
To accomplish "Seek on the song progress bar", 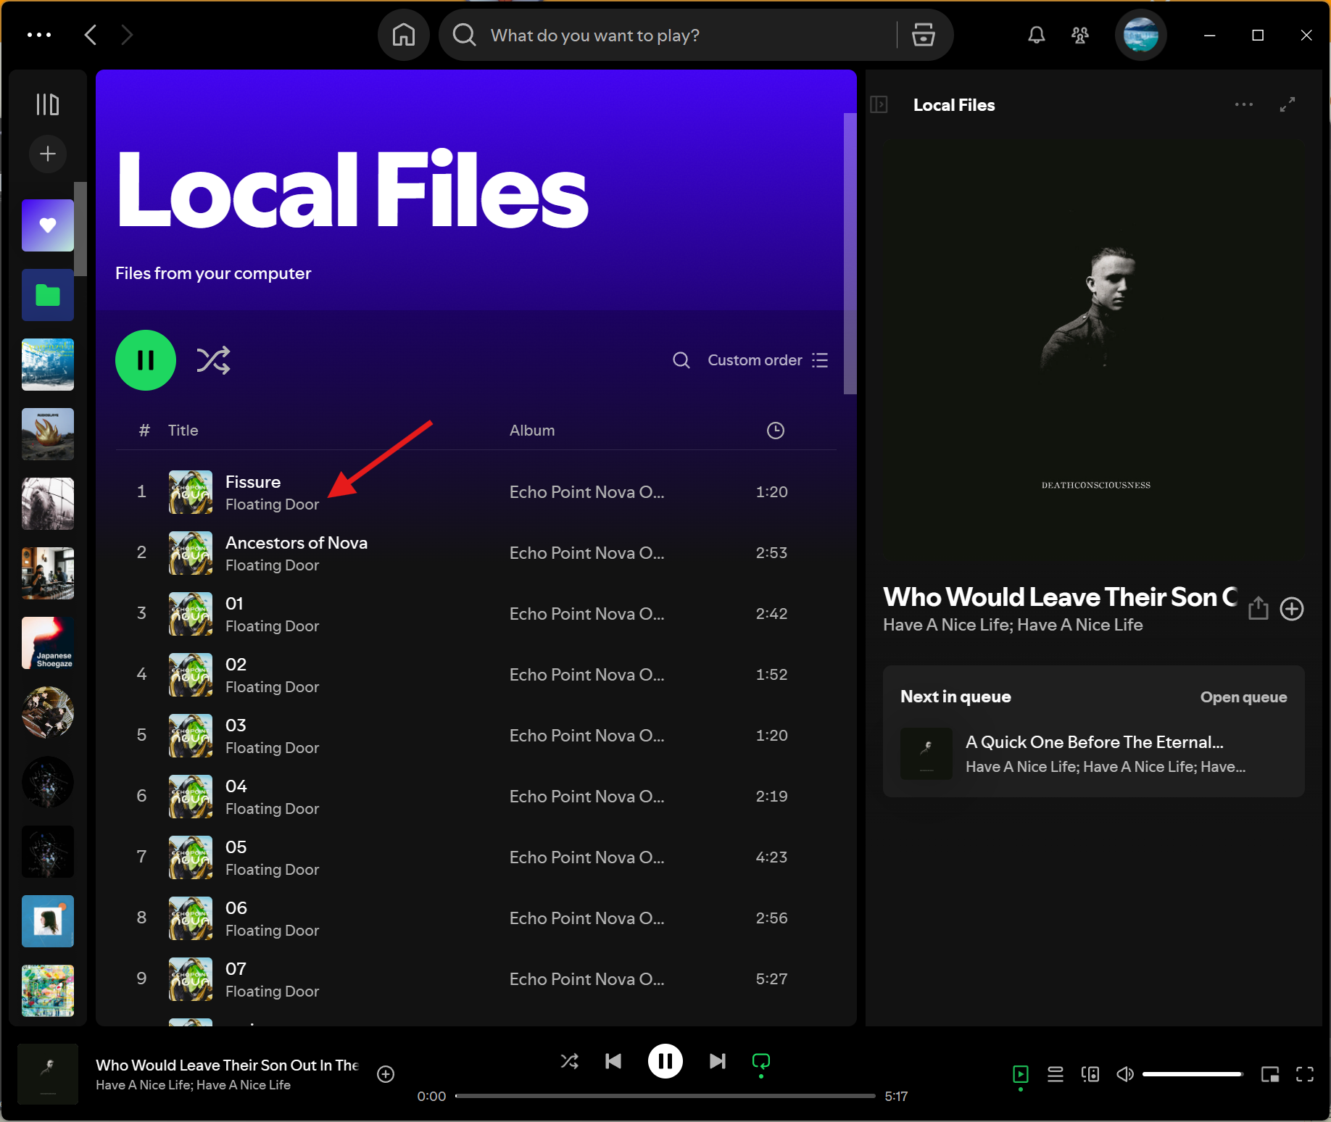I will 665,1096.
